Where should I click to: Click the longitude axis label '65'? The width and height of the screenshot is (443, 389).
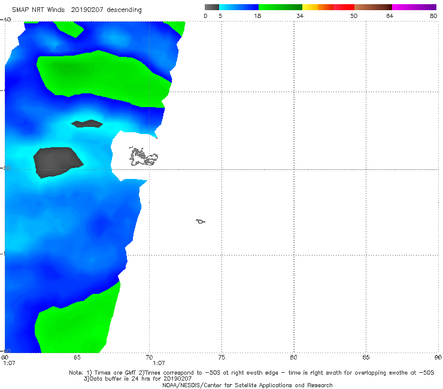pos(77,357)
